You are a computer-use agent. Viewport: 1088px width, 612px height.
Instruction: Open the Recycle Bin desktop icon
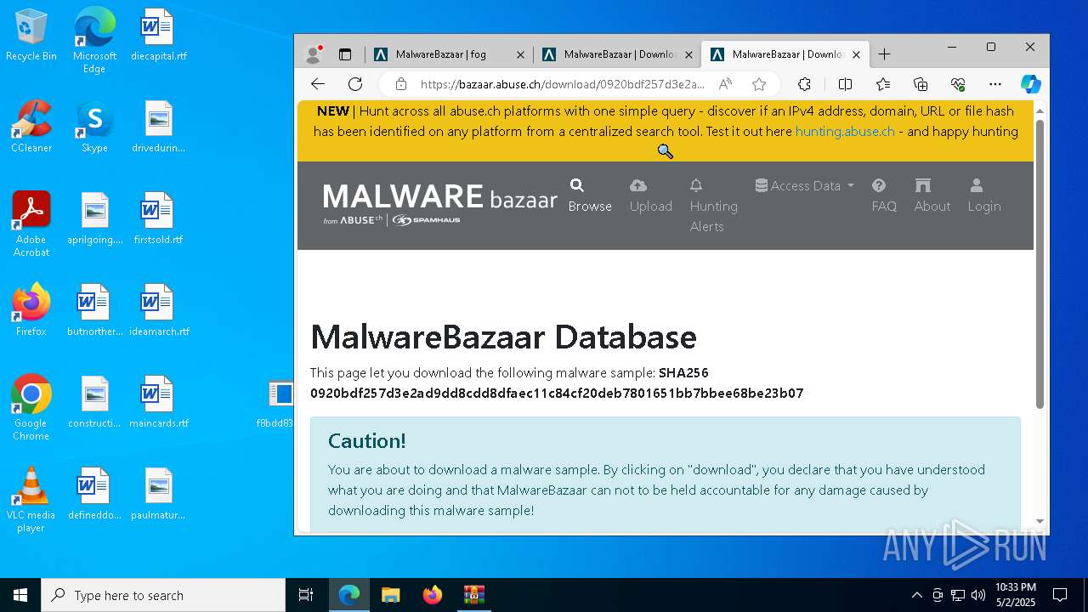31,36
